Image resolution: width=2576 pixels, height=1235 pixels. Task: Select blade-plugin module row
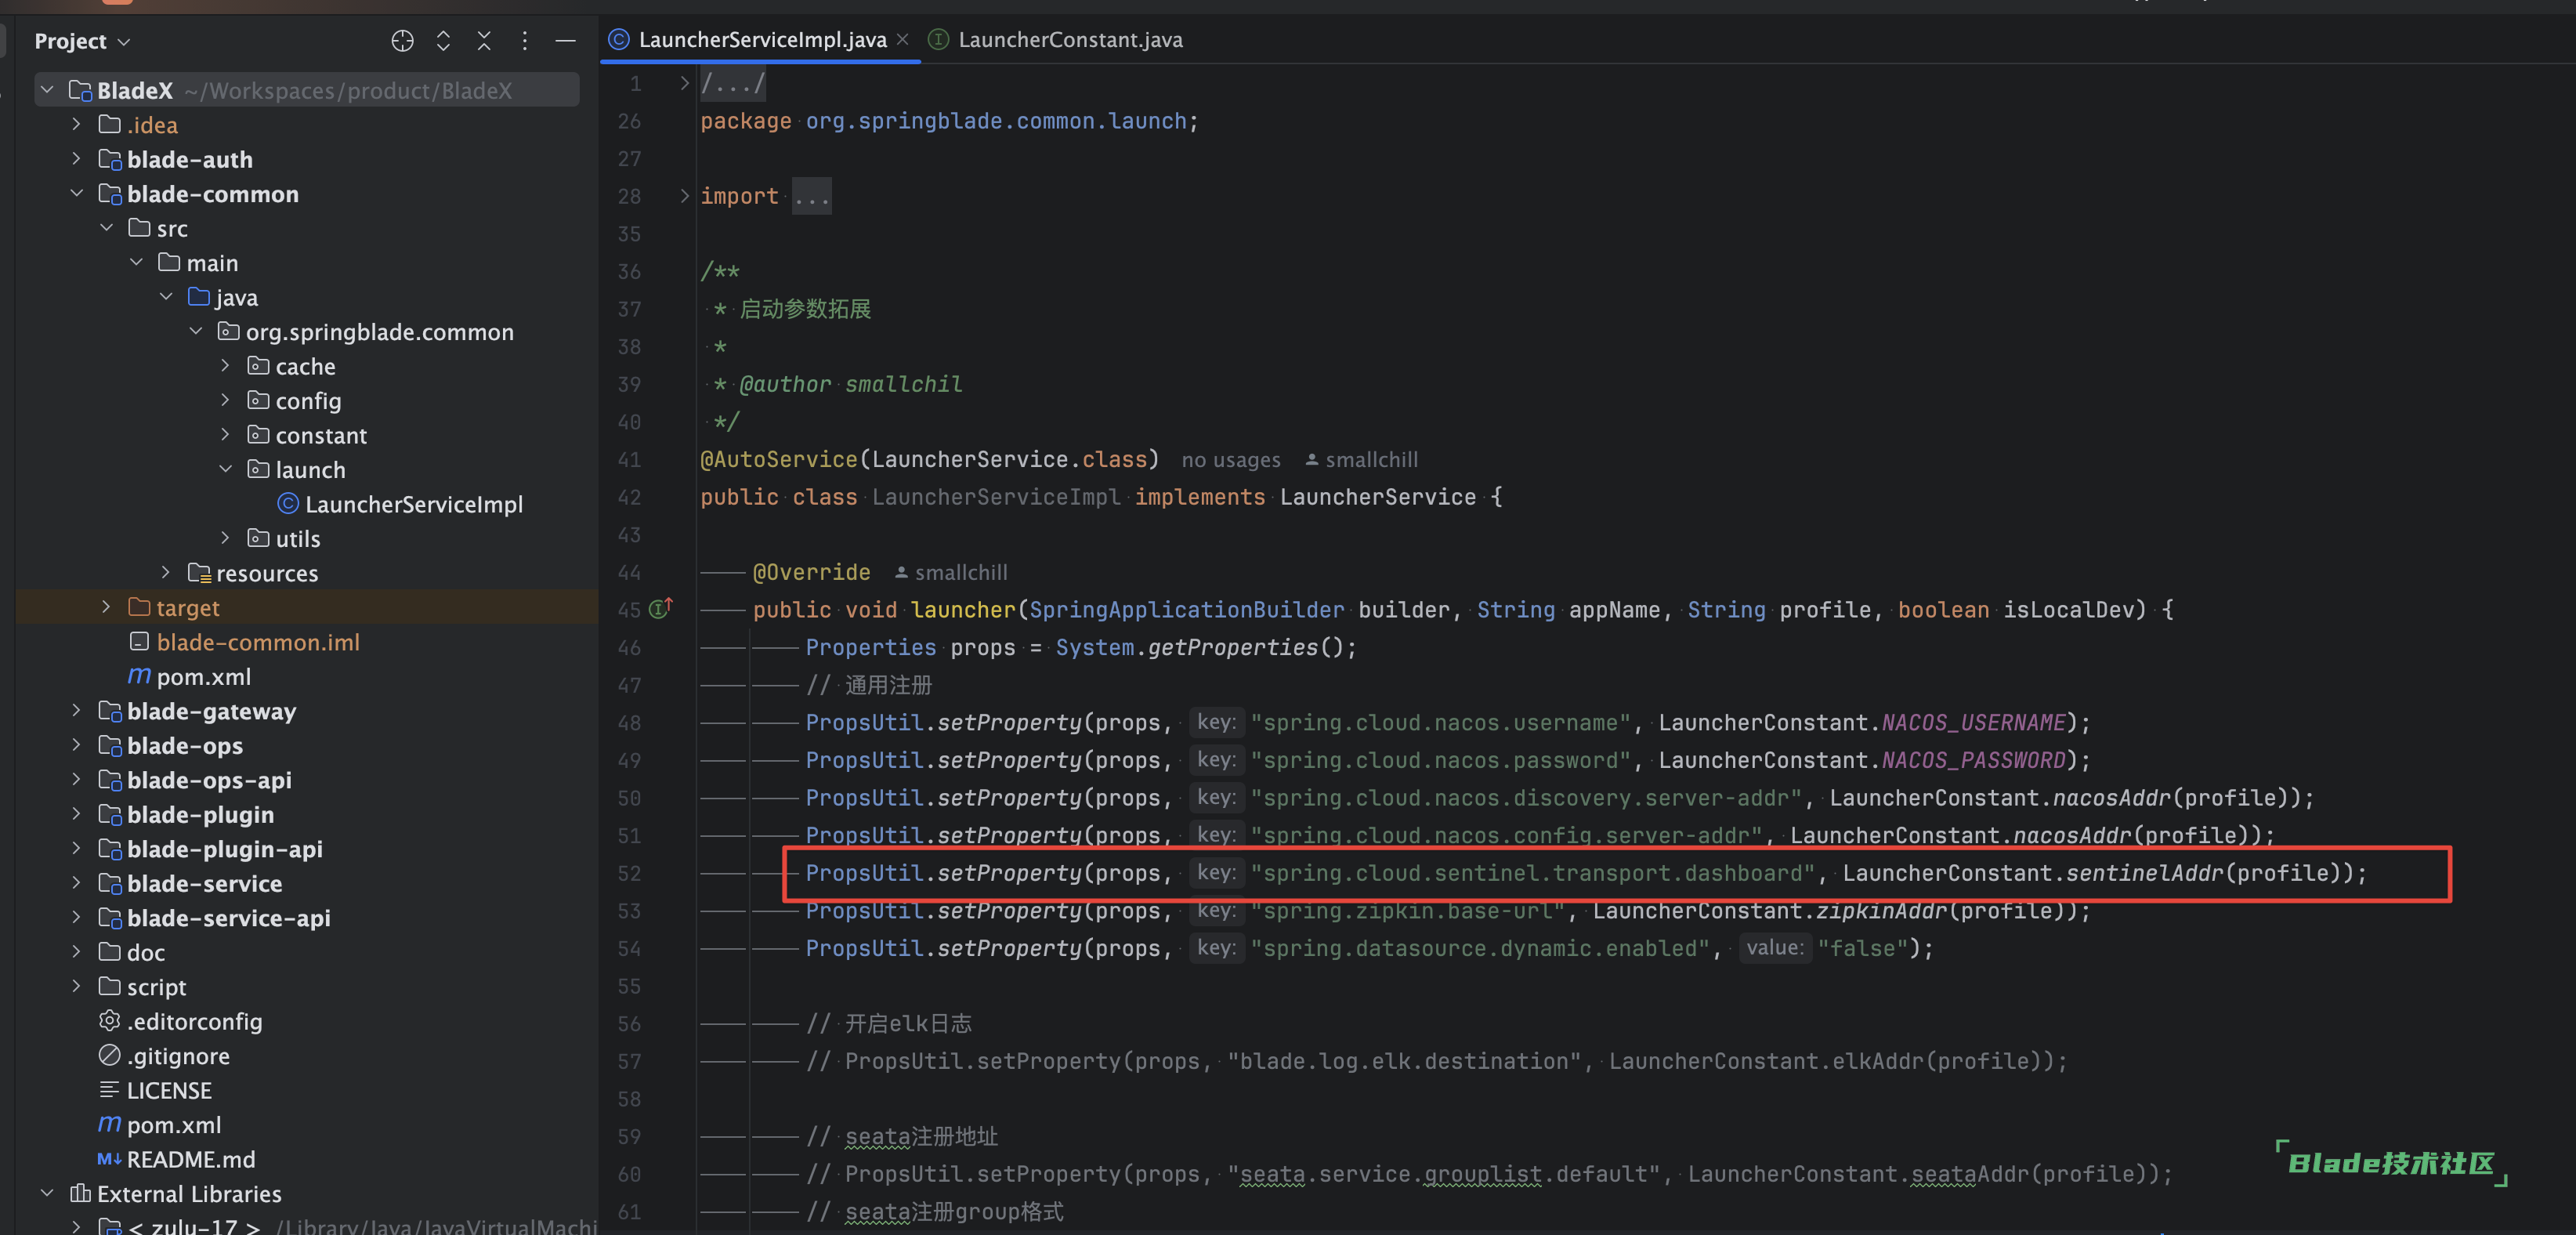306,814
